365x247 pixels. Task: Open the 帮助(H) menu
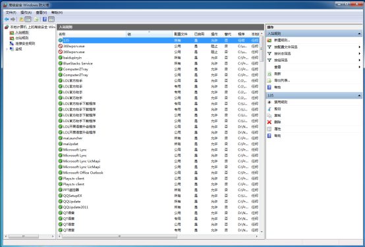(57, 12)
